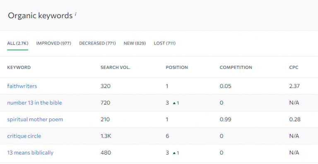The width and height of the screenshot is (318, 164).
Task: Click the KEYWORD column header
Action: pos(19,67)
